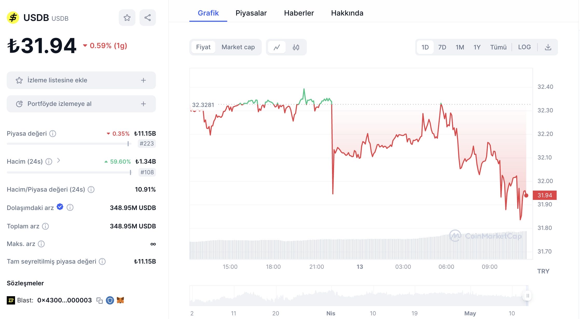Click the range slider handle under chart
Screen dimensions: 580x319
(527, 296)
